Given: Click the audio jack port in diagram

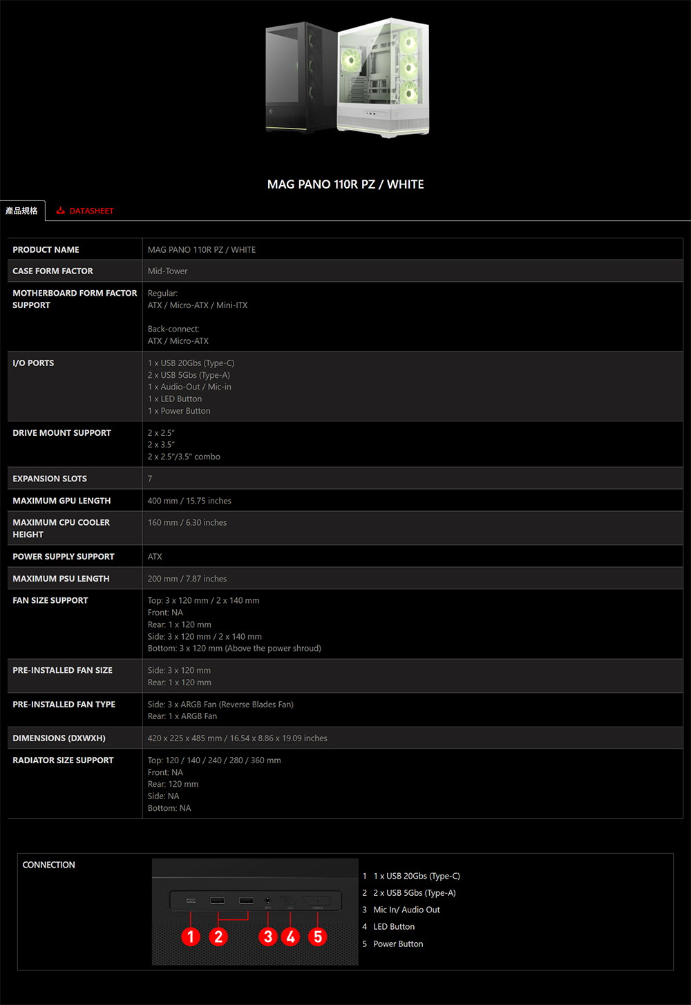Looking at the screenshot, I should (x=268, y=900).
